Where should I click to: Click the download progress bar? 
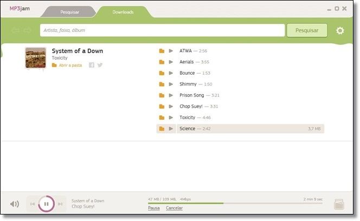click(235, 203)
